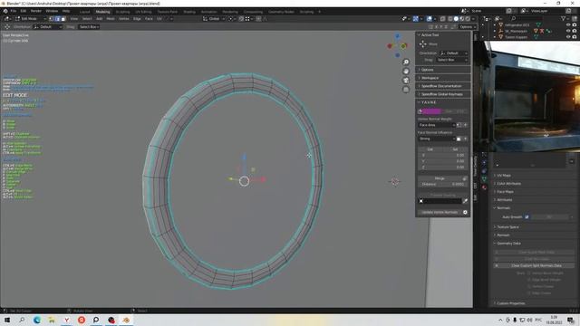This screenshot has height=326, width=580.
Task: Click Clear Custom Split Normals Data button
Action: (534, 265)
